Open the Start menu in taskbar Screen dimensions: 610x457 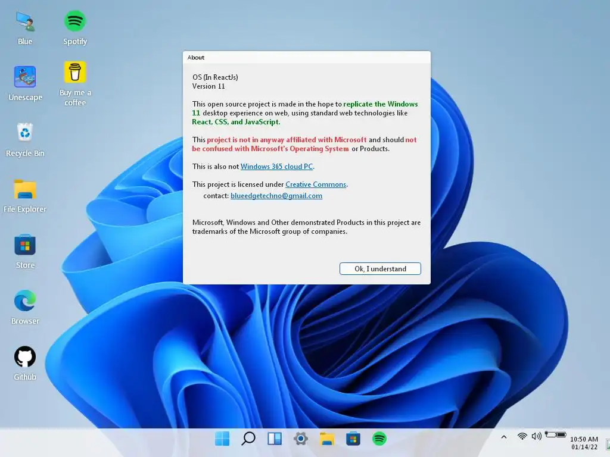click(222, 439)
